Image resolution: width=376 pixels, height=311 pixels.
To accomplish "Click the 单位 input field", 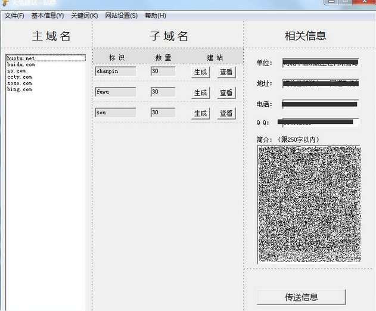I will tap(321, 63).
